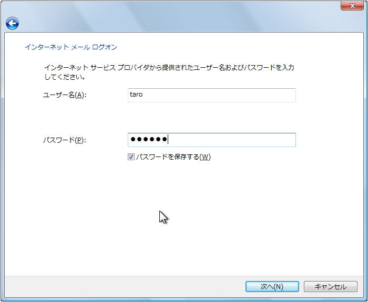Focus the ユーザー名 input field
368x302 pixels.
point(212,95)
